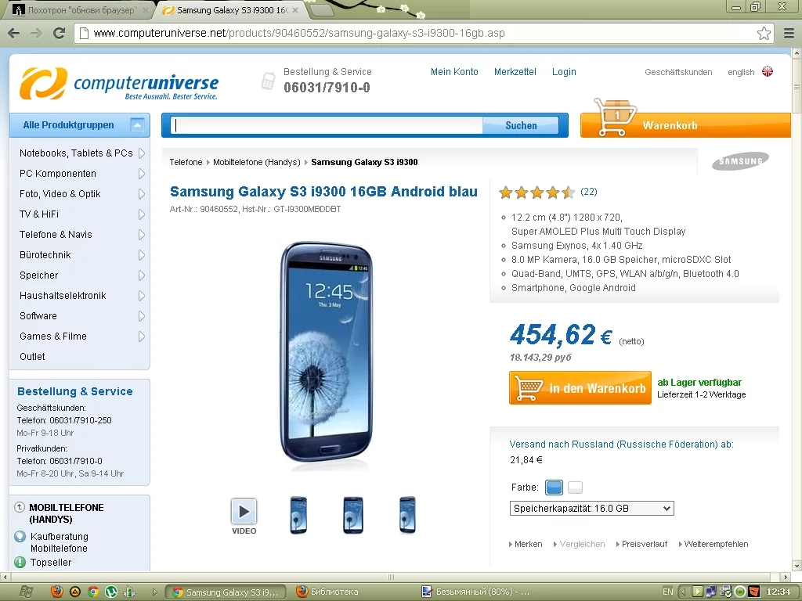Choose the white Farbe swatch
The height and width of the screenshot is (601, 802).
pos(575,488)
